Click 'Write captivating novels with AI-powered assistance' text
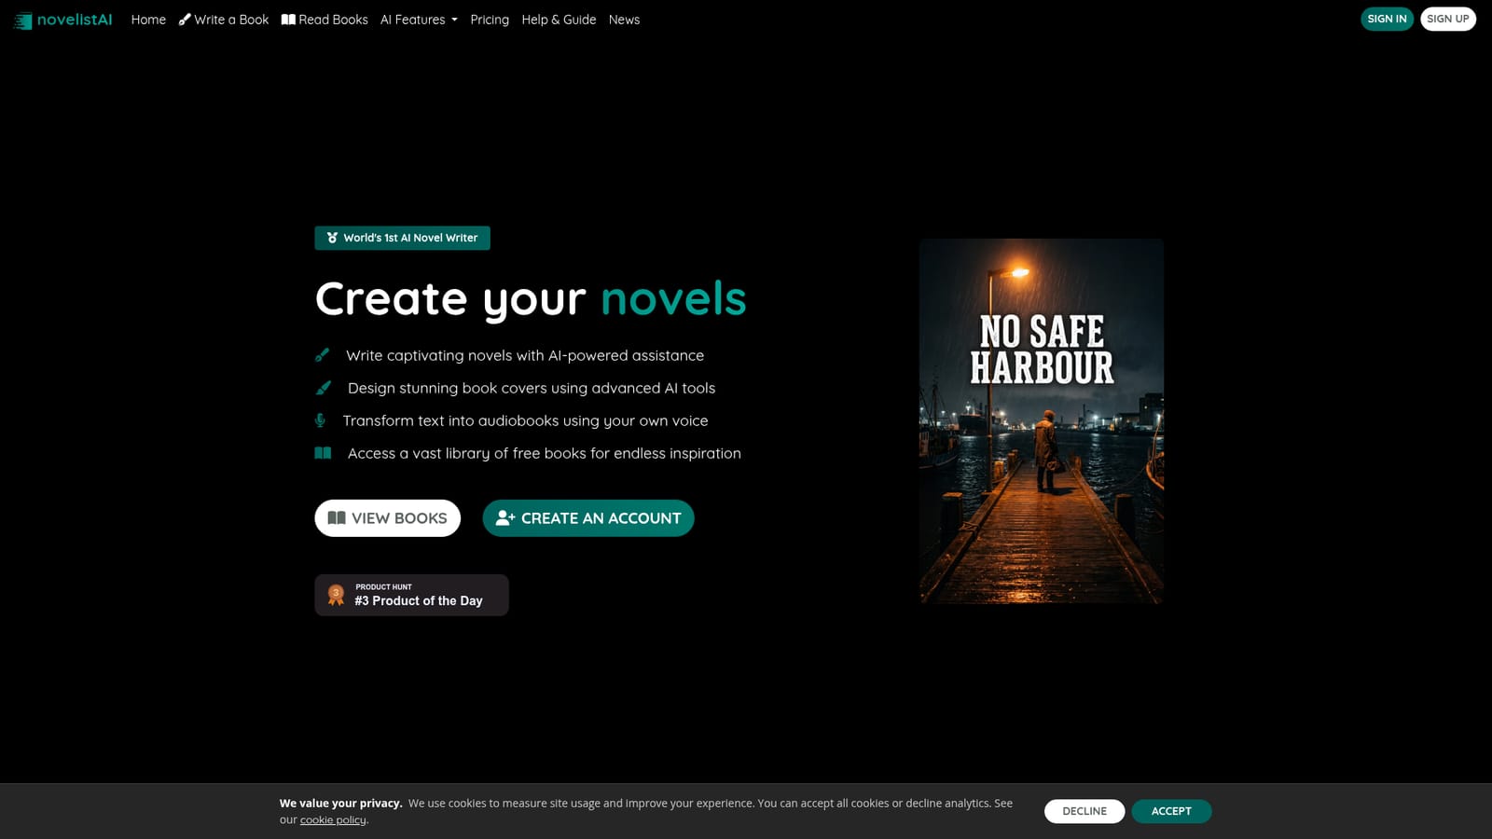Screen dimensions: 1492x839 [525, 355]
